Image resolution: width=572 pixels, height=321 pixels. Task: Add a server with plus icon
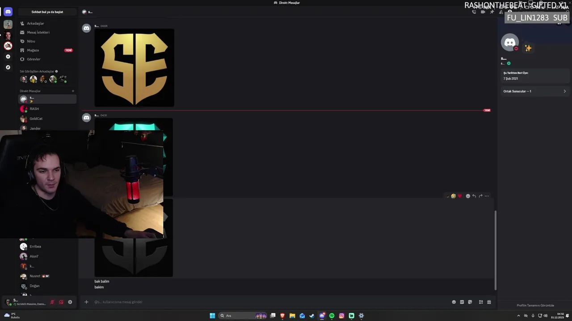tap(8, 57)
